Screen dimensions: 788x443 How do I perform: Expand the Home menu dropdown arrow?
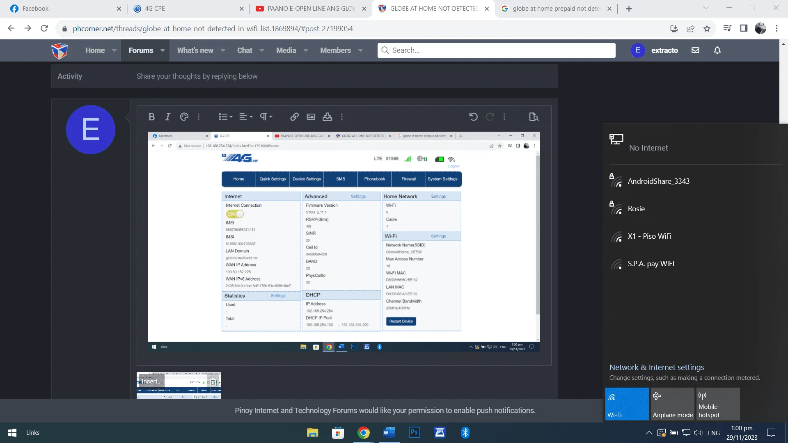(114, 50)
